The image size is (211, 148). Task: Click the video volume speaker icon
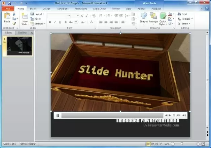click(x=184, y=115)
